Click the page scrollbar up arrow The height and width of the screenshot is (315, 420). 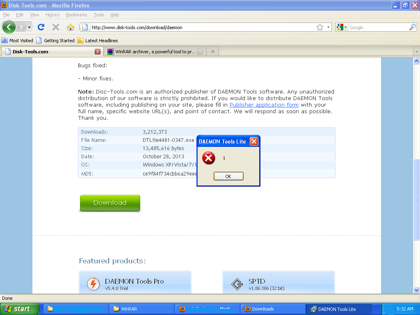(417, 61)
